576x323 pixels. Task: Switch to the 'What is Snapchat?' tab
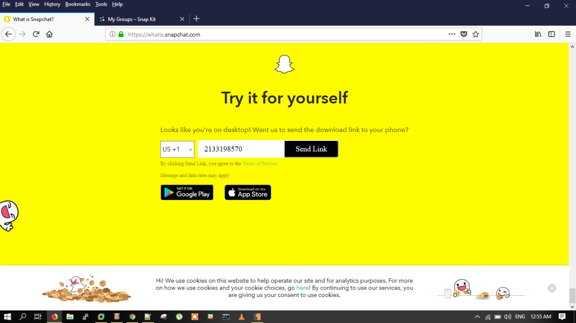[46, 19]
